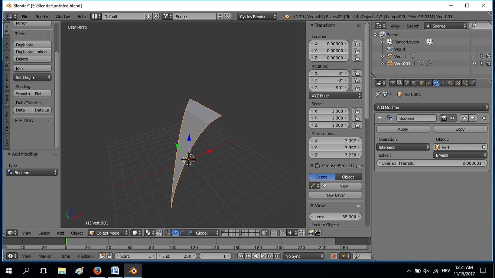
Task: Open the Material properties tab icon
Action: [x=450, y=83]
